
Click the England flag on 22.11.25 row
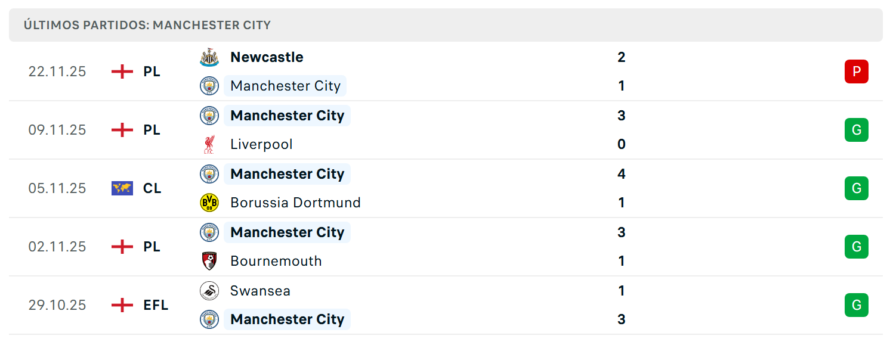122,71
